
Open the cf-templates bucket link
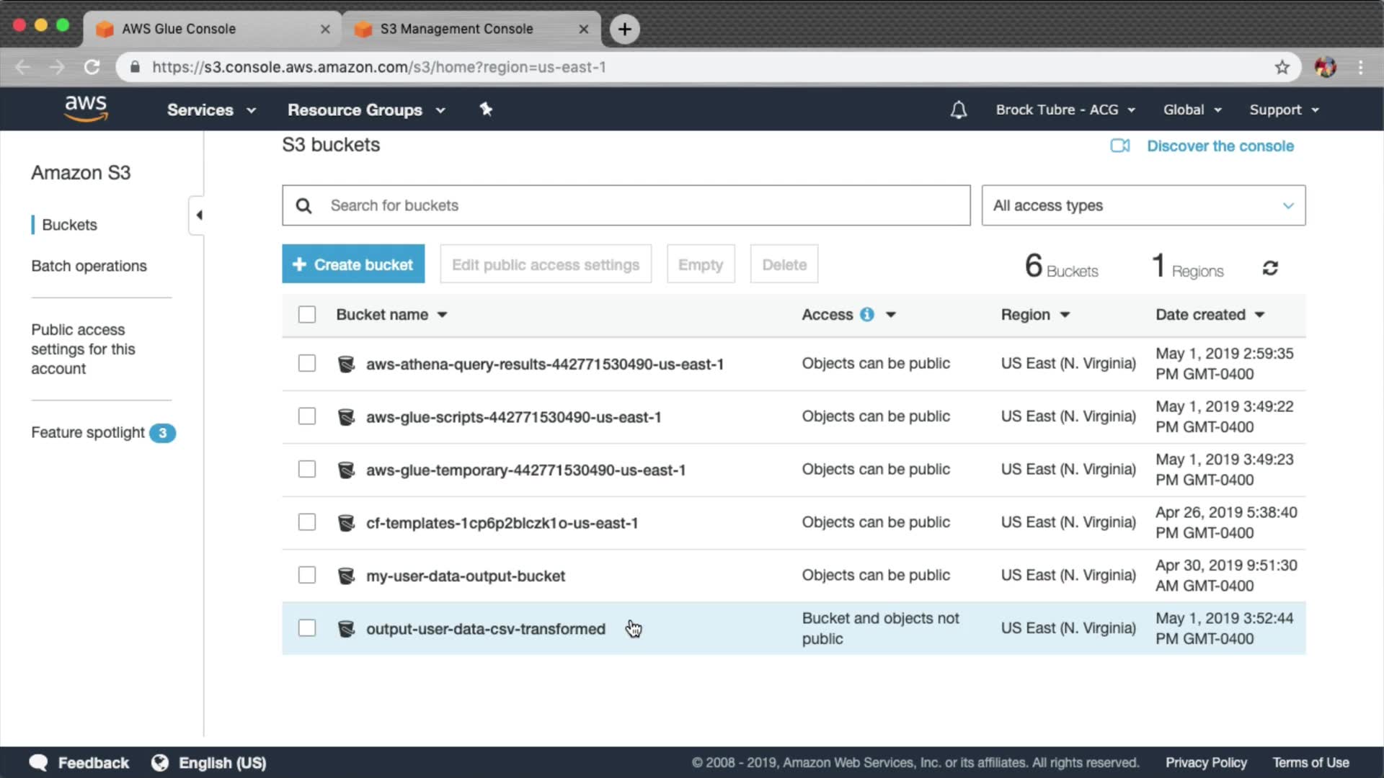pyautogui.click(x=502, y=523)
